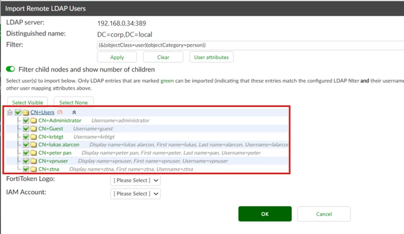
Task: Click the CN=vpnuser folder icon
Action: click(x=34, y=161)
